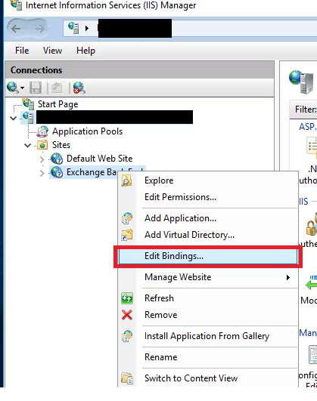Image resolution: width=317 pixels, height=401 pixels.
Task: Collapse the redacted server node chevron
Action: coord(14,118)
